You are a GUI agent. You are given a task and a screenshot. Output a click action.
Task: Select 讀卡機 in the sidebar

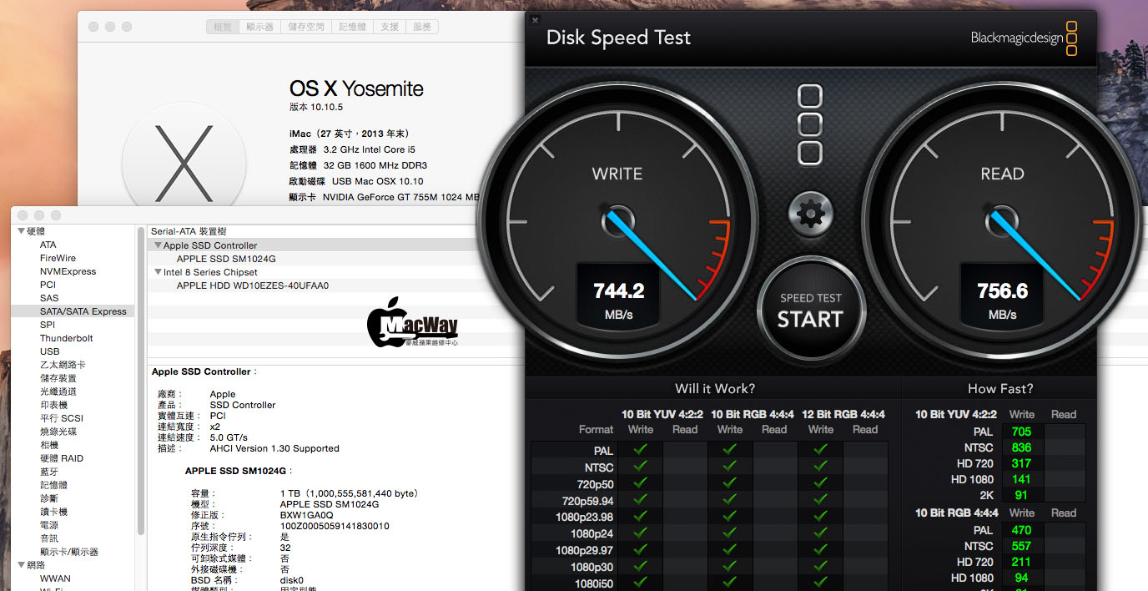53,512
